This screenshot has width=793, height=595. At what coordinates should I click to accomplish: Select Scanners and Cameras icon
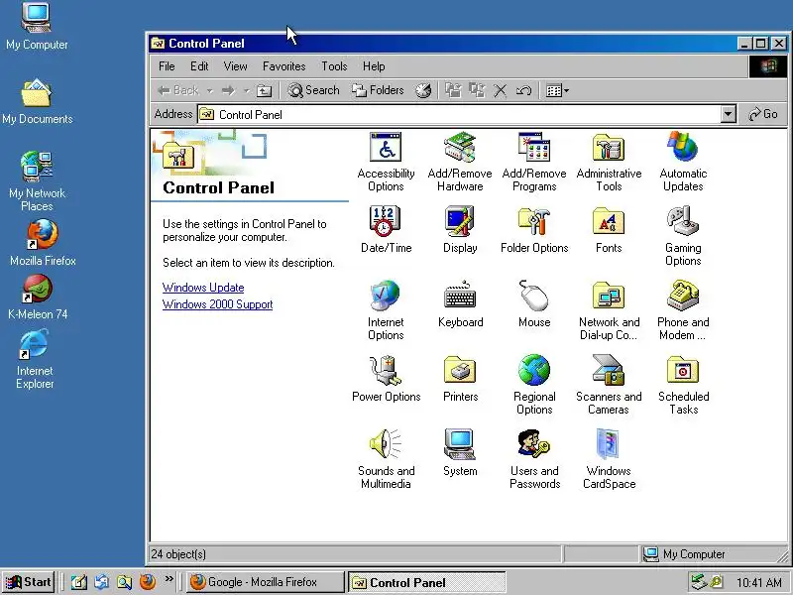tap(609, 385)
